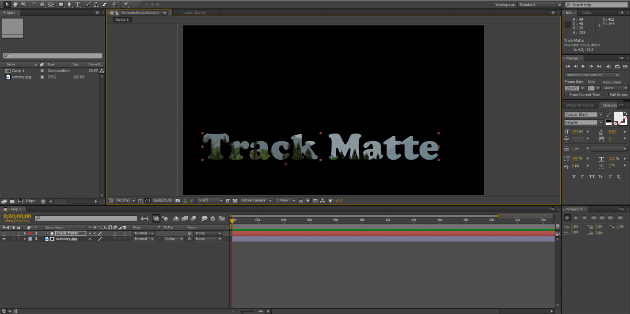Viewport: 630px width, 314px height.
Task: Select the Zoom tool
Action: tap(23, 4)
